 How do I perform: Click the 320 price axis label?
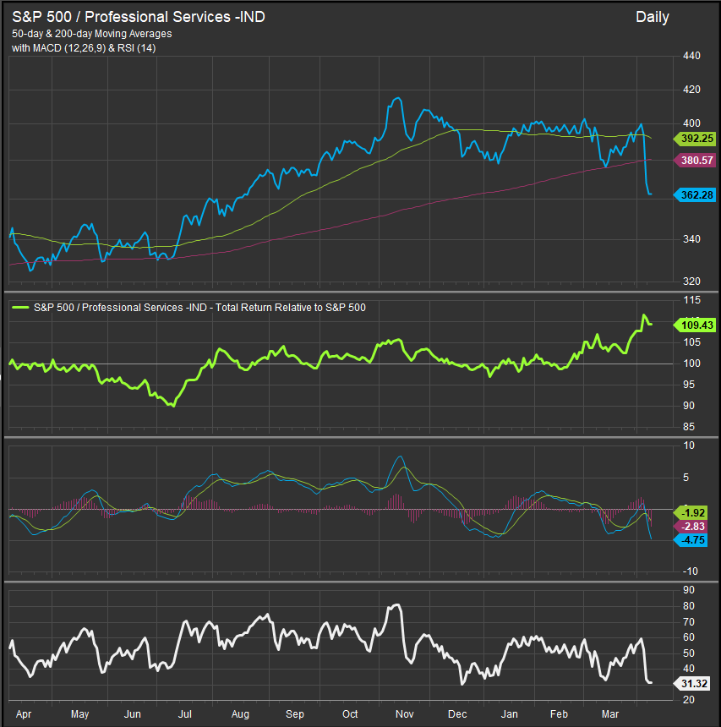tap(691, 282)
